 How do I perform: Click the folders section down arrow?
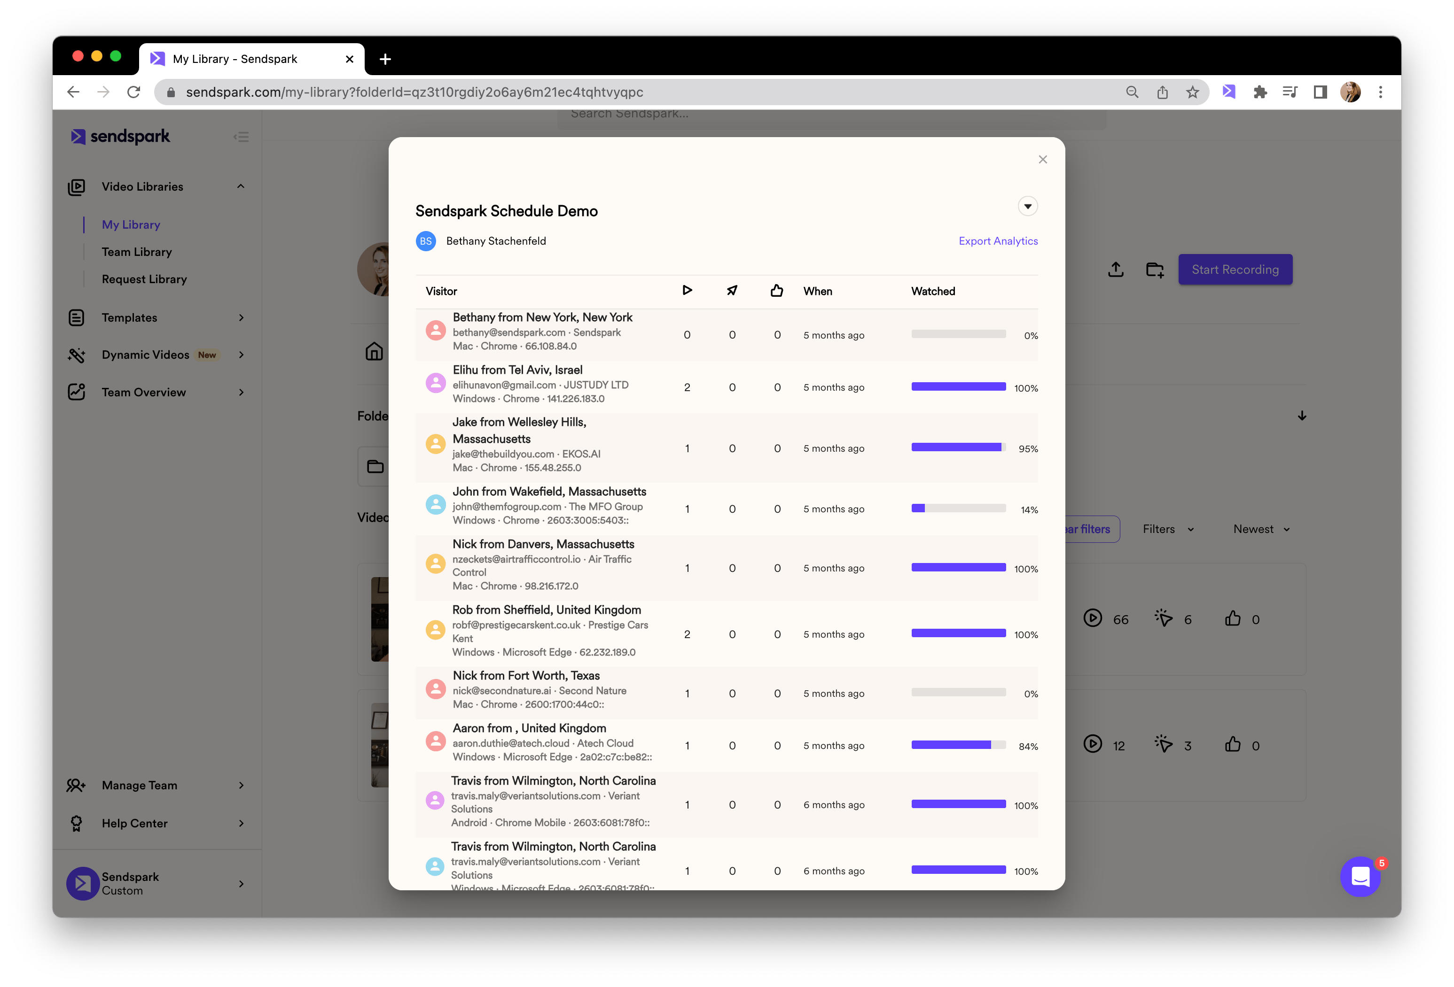(1301, 416)
